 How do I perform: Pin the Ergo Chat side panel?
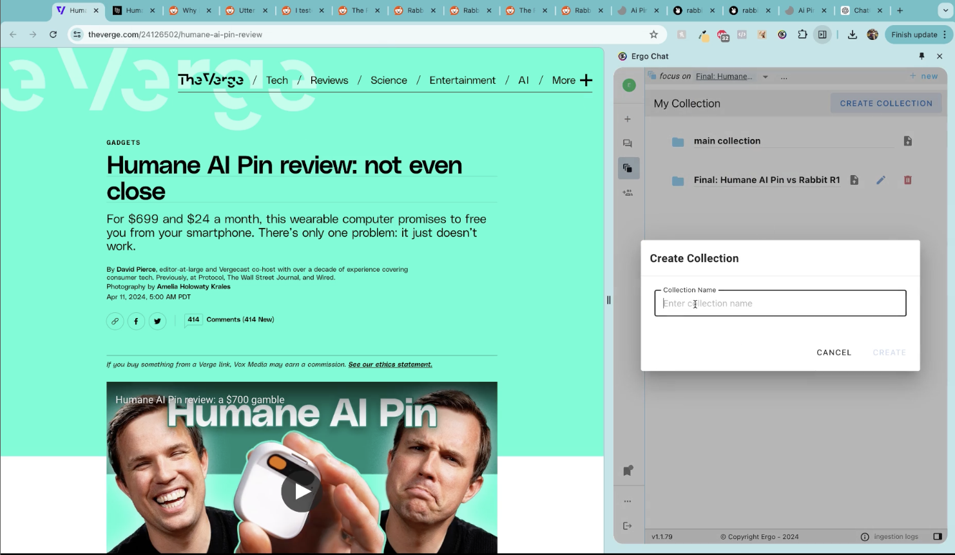click(921, 56)
